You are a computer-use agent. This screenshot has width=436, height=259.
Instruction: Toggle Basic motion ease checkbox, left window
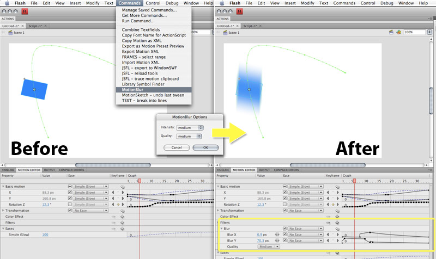pos(70,187)
